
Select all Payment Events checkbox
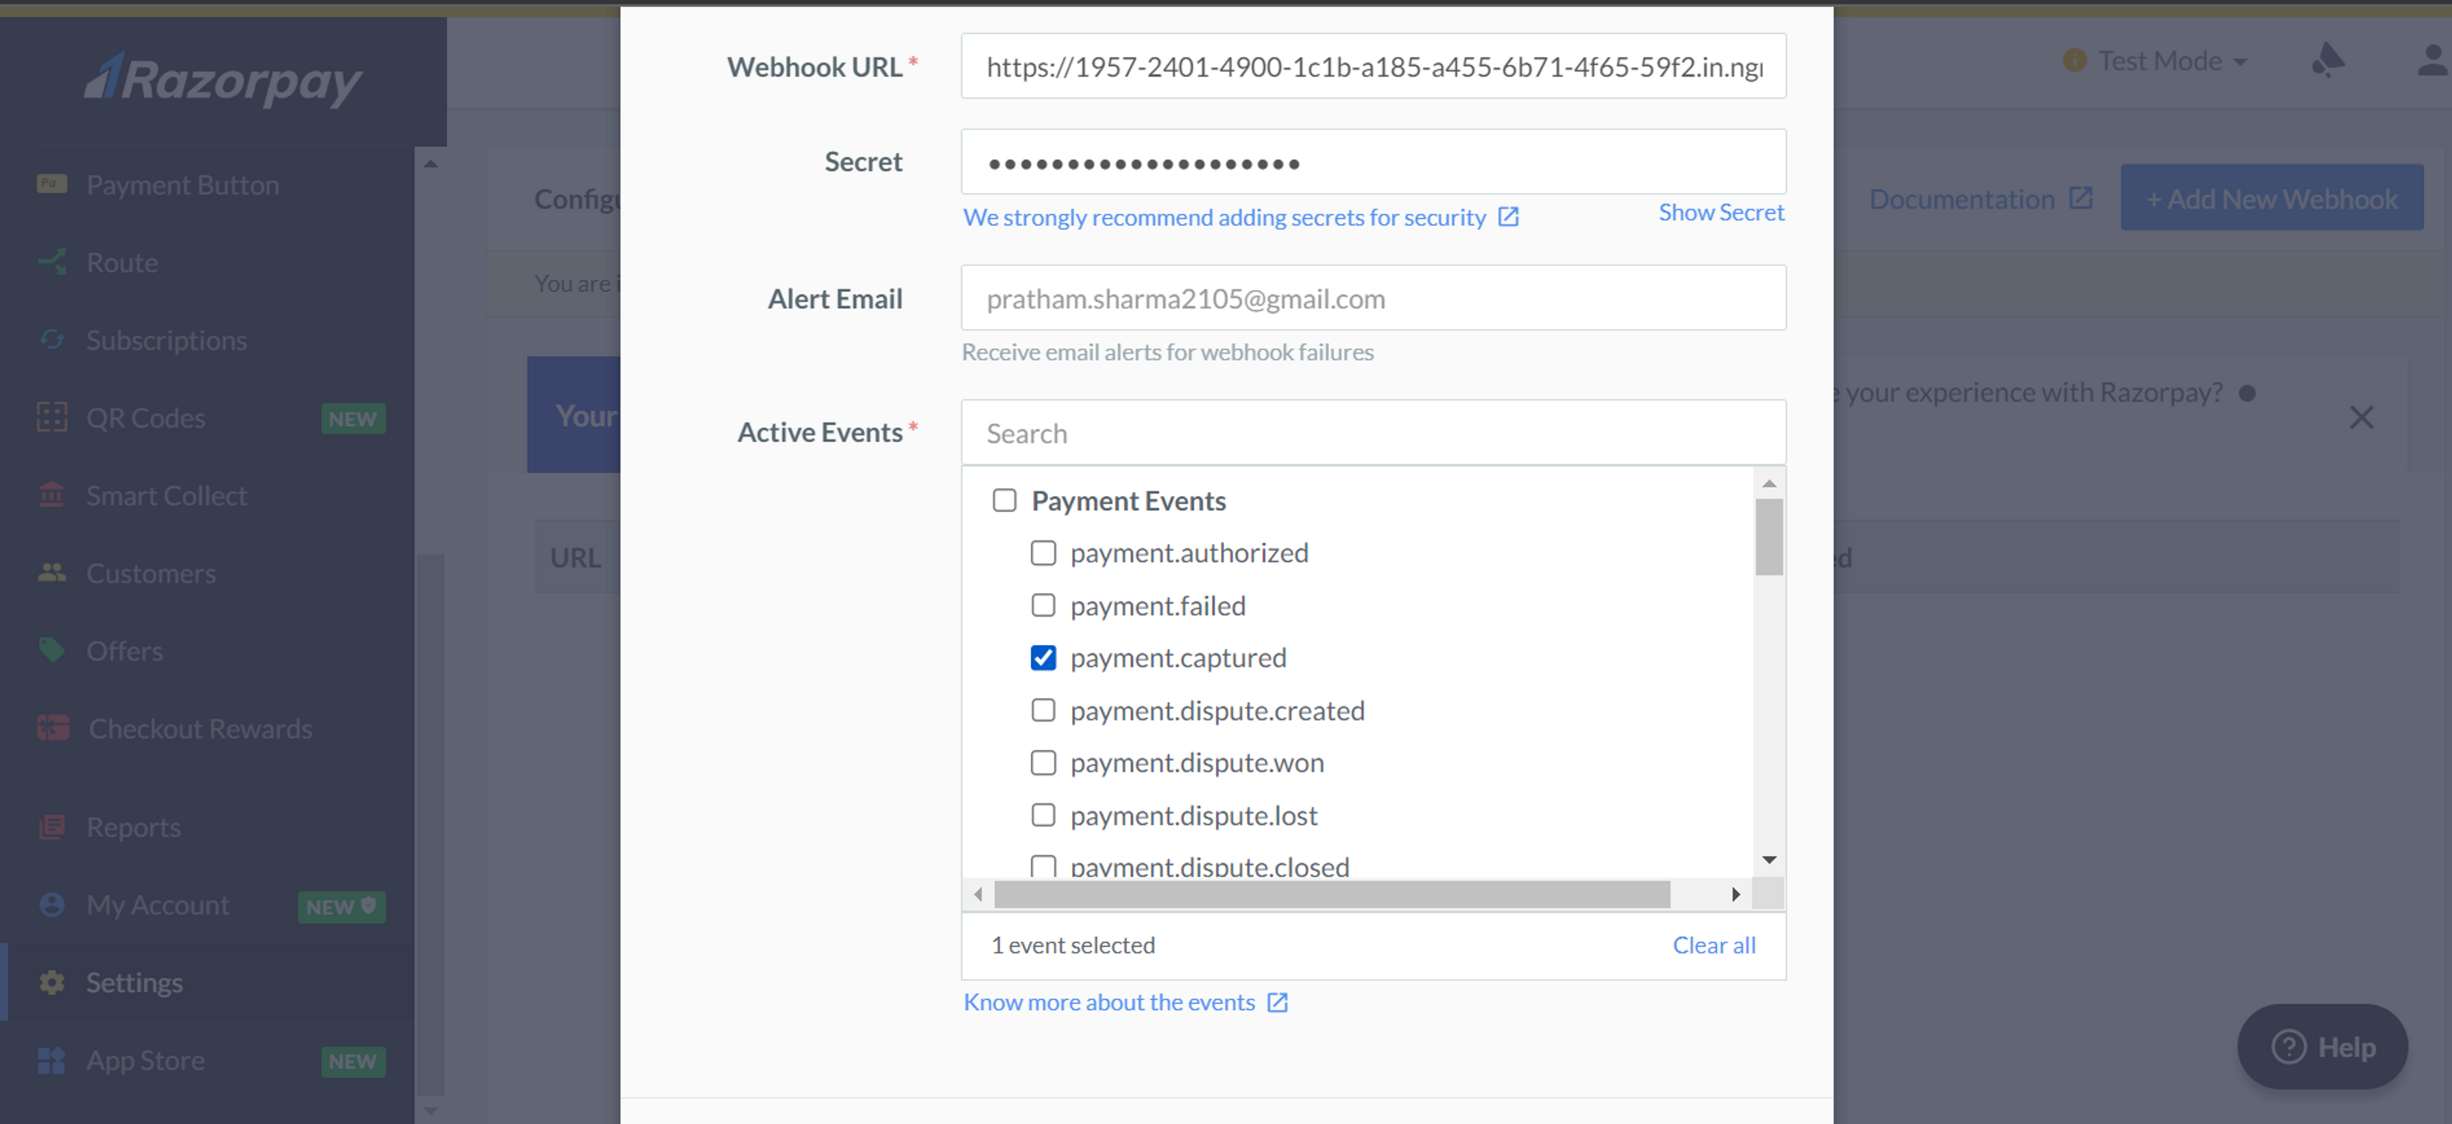pos(1004,501)
